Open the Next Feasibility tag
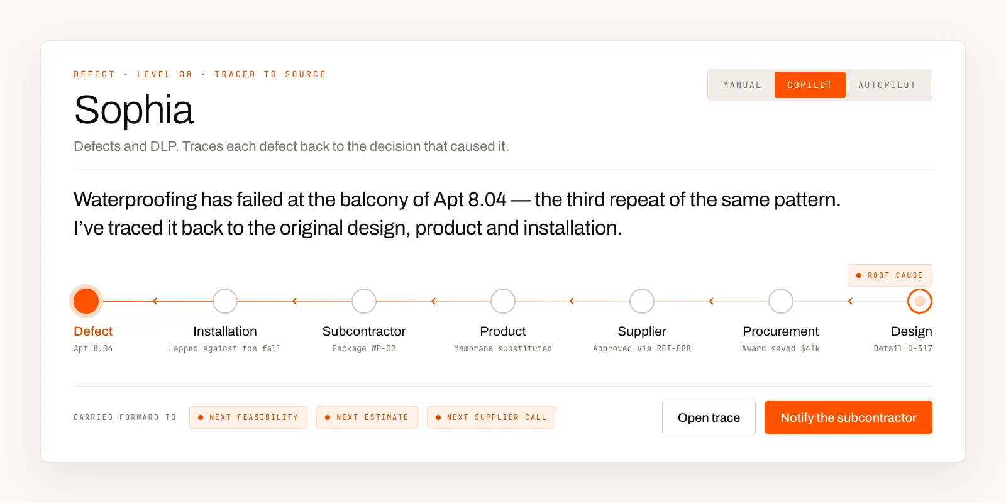 coord(248,417)
